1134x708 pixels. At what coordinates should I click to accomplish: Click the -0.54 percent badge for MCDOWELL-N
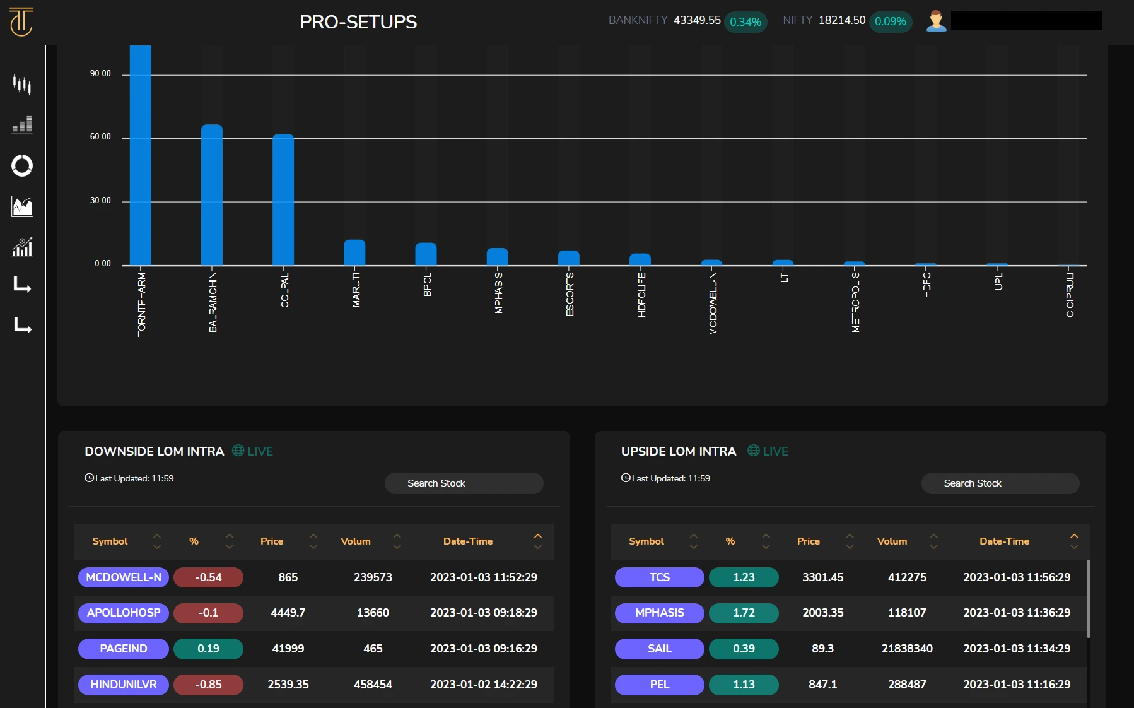coord(208,577)
